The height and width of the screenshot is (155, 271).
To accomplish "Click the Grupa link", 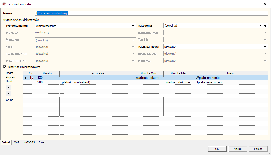I will click(x=10, y=100).
